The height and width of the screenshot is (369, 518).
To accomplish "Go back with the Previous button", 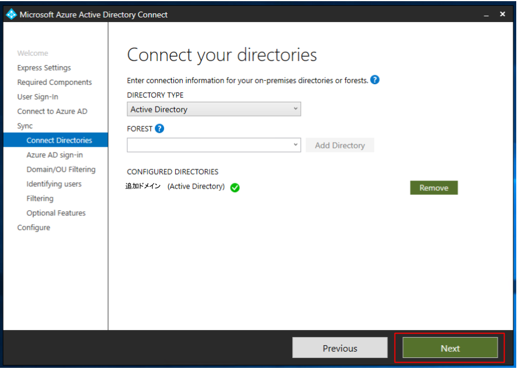I will 340,348.
